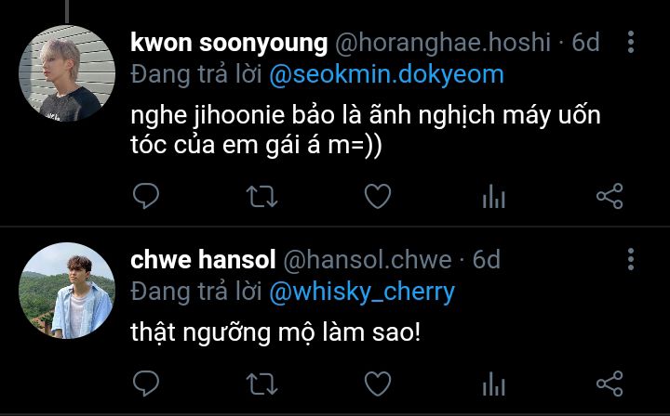The height and width of the screenshot is (416, 670).
Task: View analytics for chwe hansol's tweet
Action: (x=493, y=383)
